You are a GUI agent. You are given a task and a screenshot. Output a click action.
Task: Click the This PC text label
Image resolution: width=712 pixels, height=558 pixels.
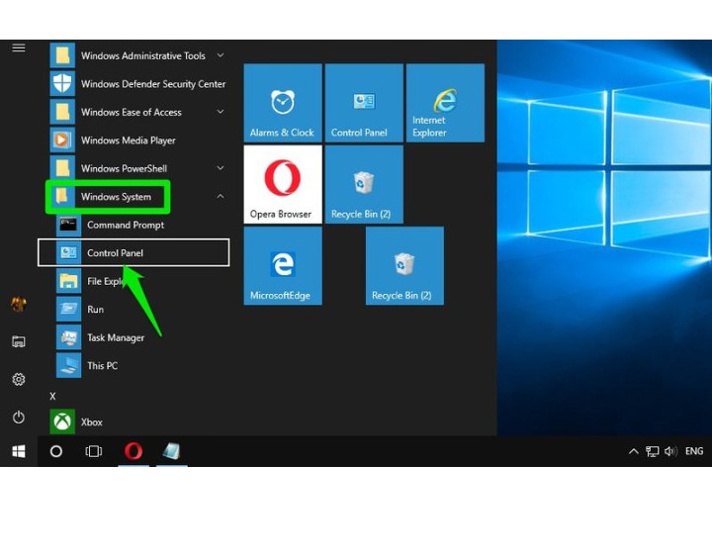102,366
